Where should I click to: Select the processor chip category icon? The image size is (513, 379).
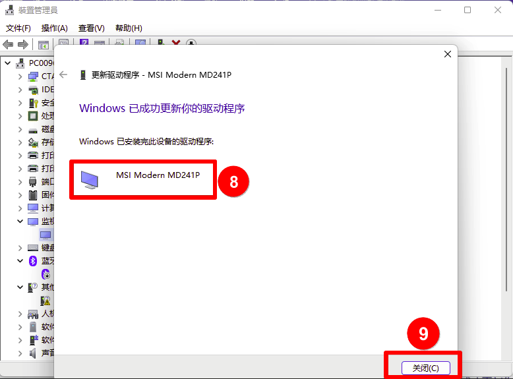point(33,116)
